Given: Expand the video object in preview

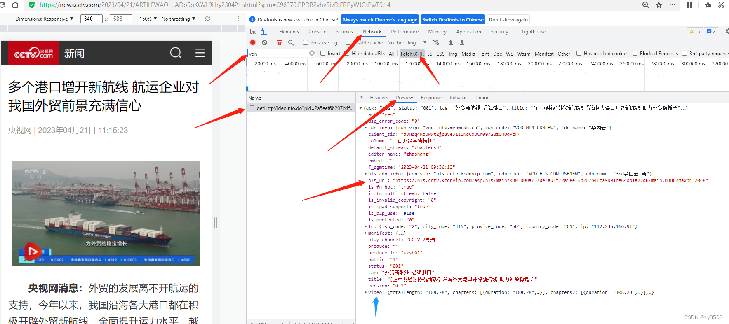Looking at the screenshot, I should (x=365, y=292).
